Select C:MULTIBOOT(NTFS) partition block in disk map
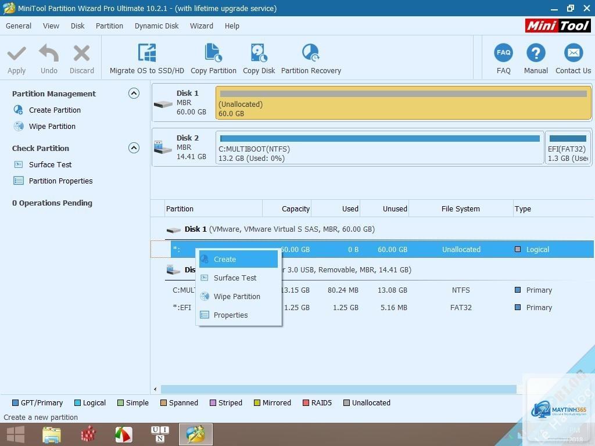 (x=380, y=148)
